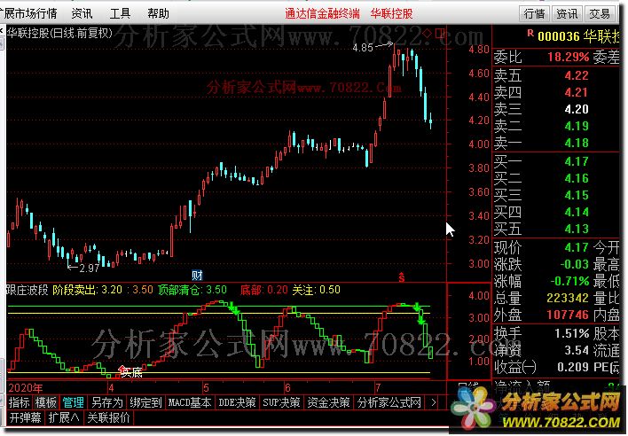Viewport: 628px width, 436px height.
Task: Click the 委比 18.29% value
Action: (569, 57)
